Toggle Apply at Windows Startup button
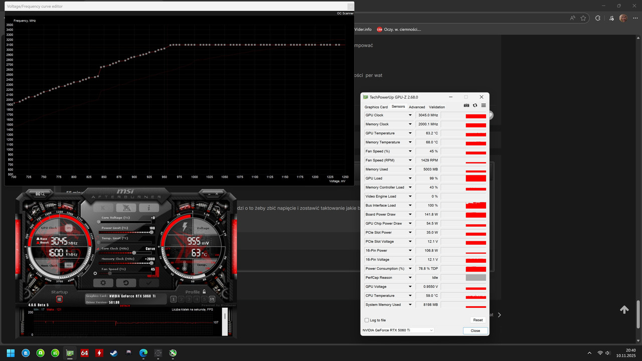The width and height of the screenshot is (642, 361). [59, 299]
